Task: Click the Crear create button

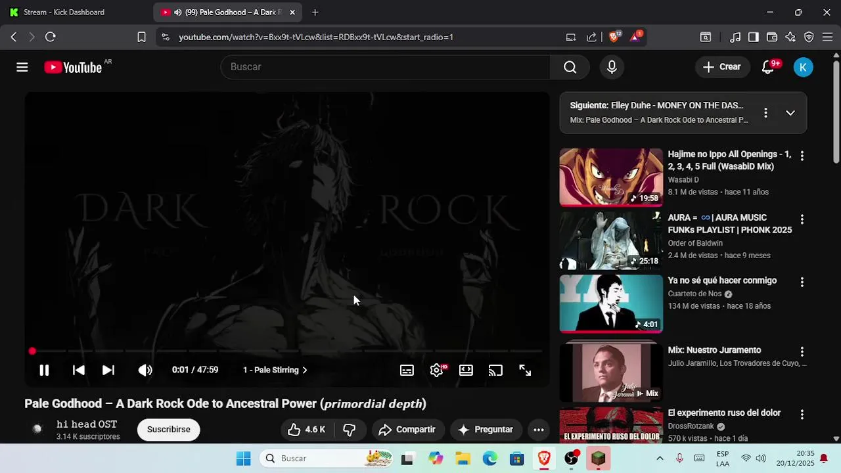Action: tap(721, 67)
